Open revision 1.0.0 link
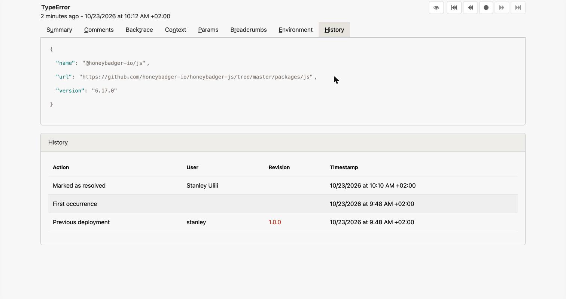Screen dimensions: 566x299 tap(275, 222)
